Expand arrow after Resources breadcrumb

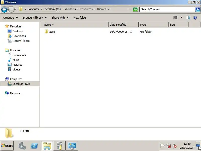pos(95,9)
